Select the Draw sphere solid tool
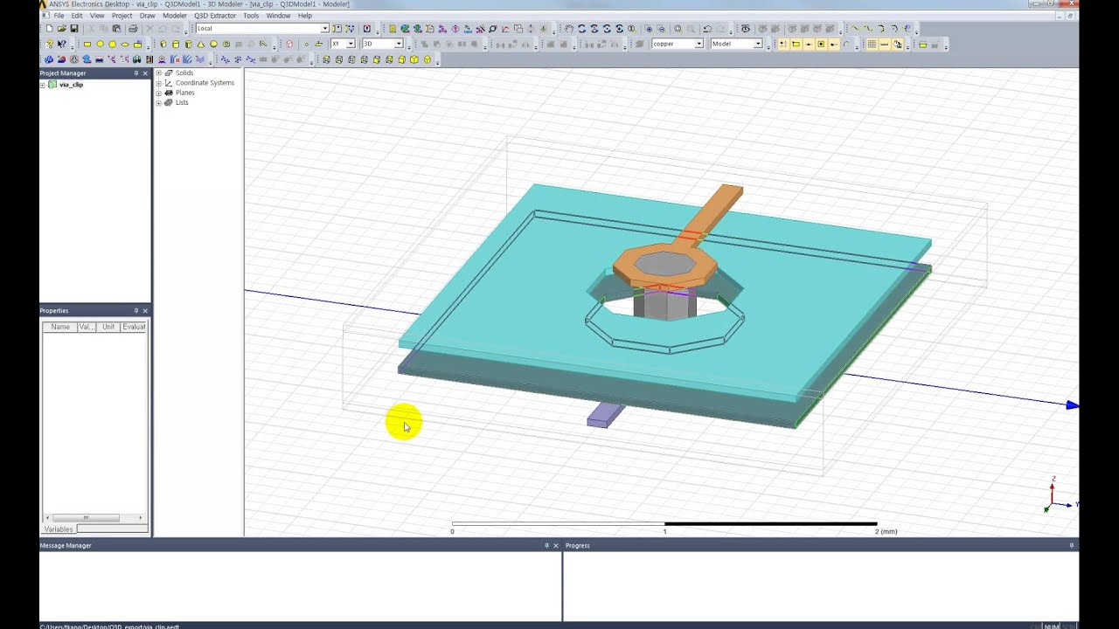Screen dimensions: 1119x629 [213, 44]
